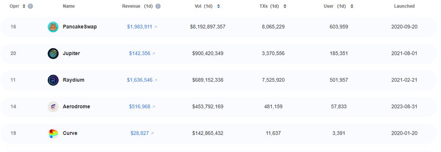Click info icon next to Oprr header
This screenshot has width=441, height=152.
[x=31, y=6]
